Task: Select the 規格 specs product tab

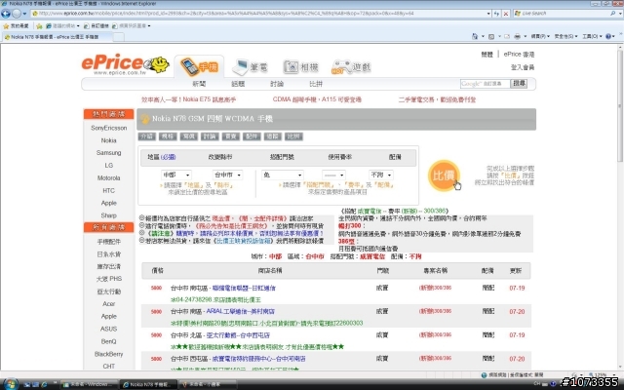Action: [x=168, y=136]
